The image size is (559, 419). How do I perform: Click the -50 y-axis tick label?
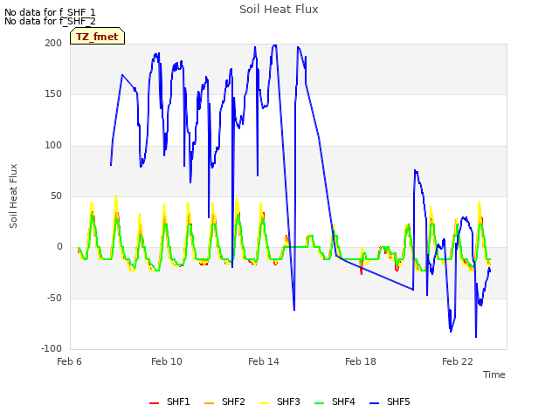[x=54, y=298]
